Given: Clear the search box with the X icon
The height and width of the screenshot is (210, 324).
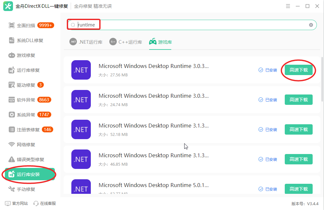Looking at the screenshot, I should pyautogui.click(x=311, y=25).
